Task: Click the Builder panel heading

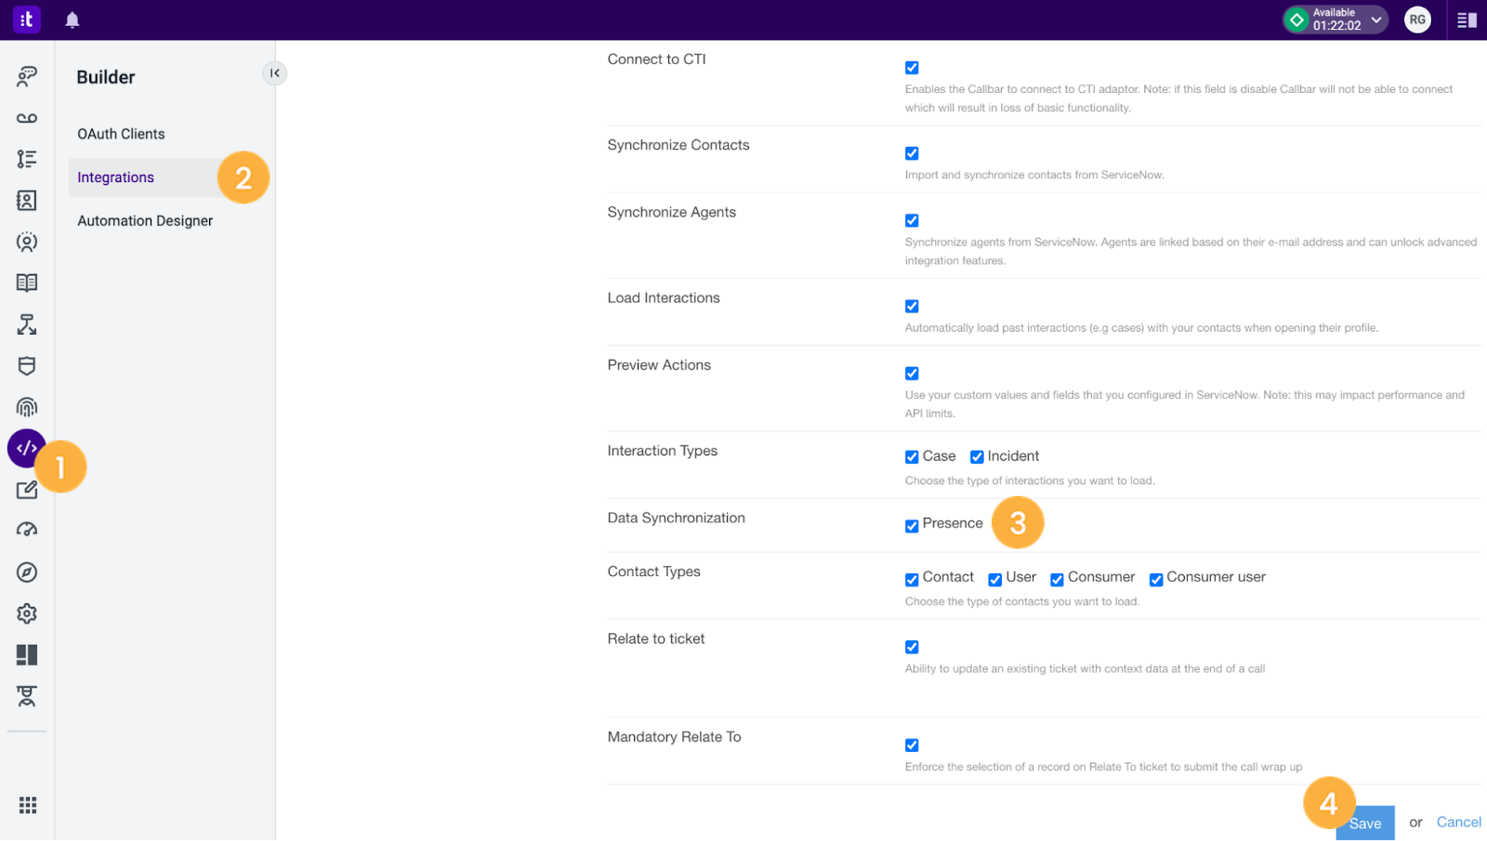Action: point(106,77)
